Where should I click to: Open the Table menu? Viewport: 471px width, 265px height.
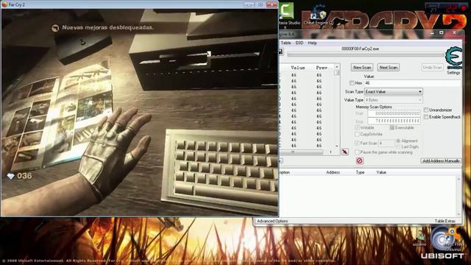pyautogui.click(x=286, y=43)
